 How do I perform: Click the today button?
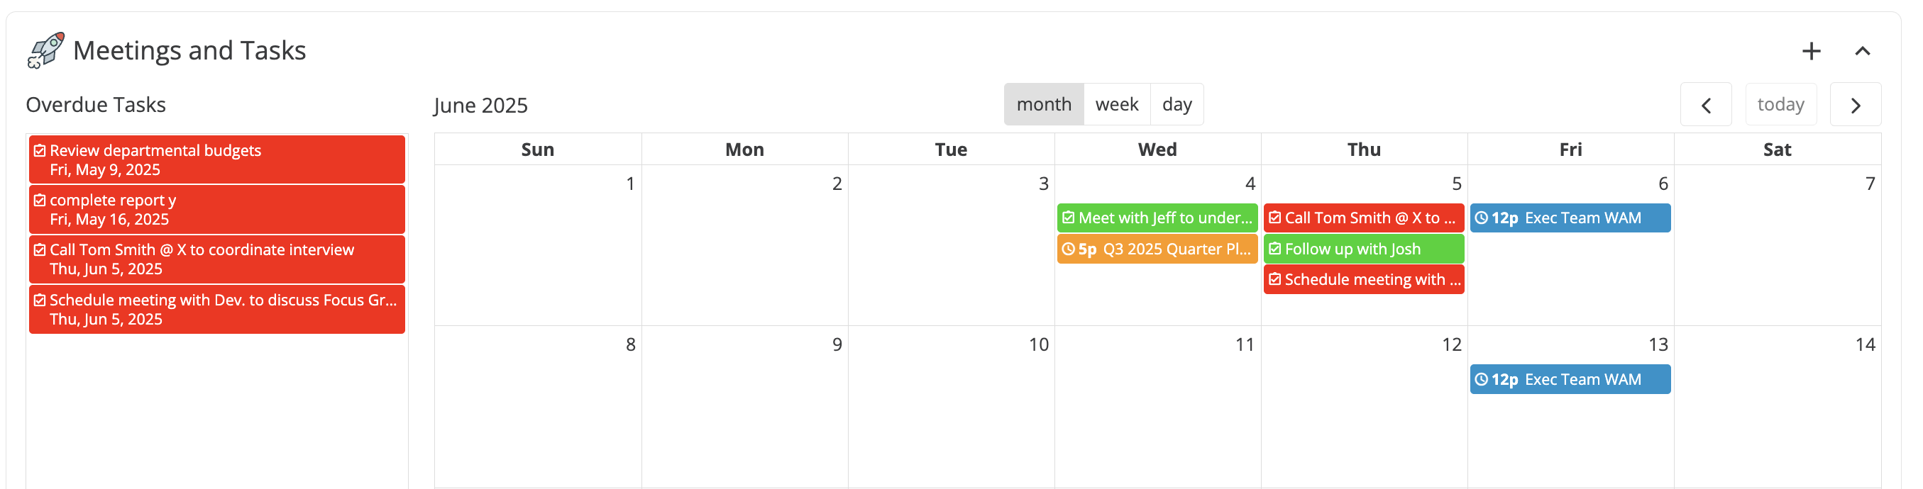(x=1780, y=105)
